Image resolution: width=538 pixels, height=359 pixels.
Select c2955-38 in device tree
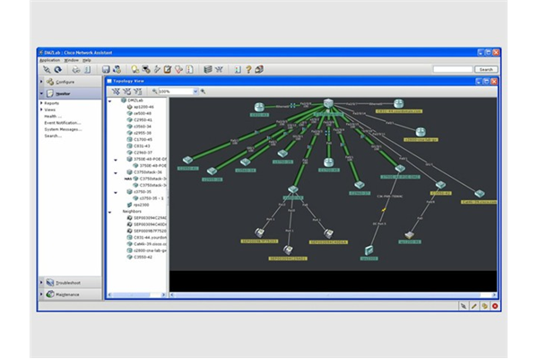143,133
